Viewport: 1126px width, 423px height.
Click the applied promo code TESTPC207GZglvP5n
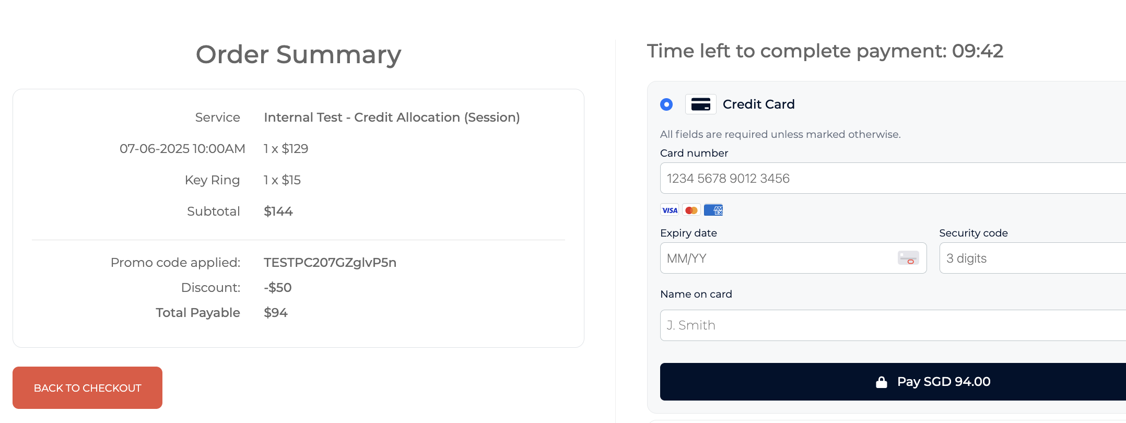(x=330, y=262)
